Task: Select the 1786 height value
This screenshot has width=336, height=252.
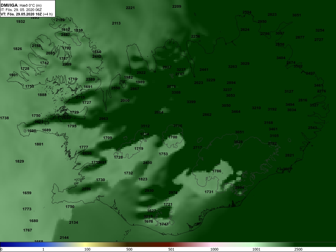Action: tap(217, 171)
